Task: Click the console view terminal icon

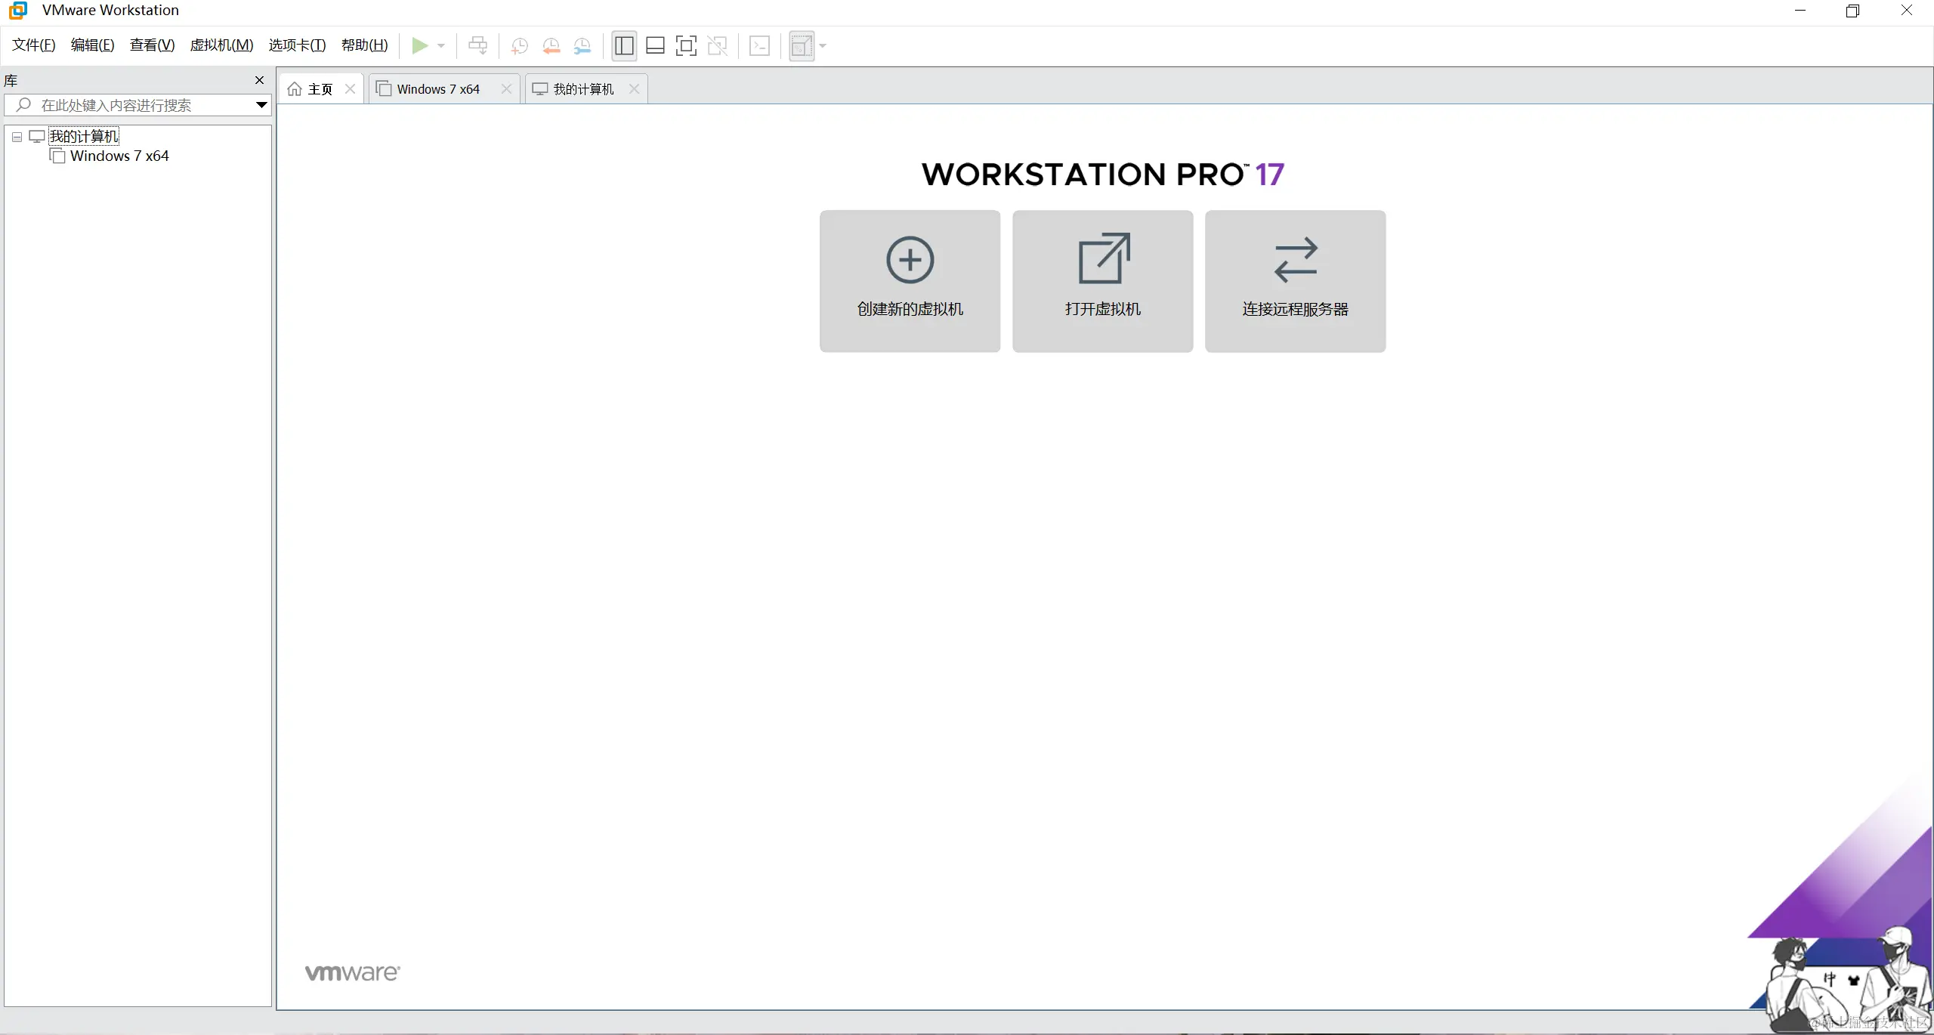Action: click(759, 45)
